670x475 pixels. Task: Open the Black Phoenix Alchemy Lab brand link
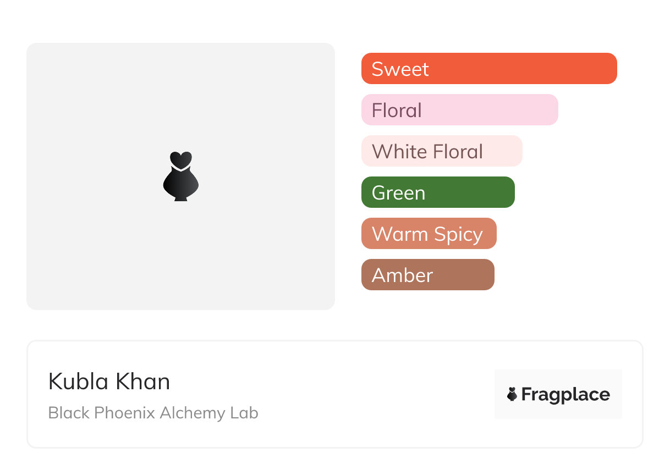[153, 413]
